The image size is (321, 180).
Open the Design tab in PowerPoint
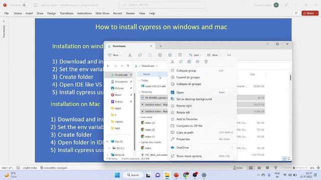[x=51, y=13]
